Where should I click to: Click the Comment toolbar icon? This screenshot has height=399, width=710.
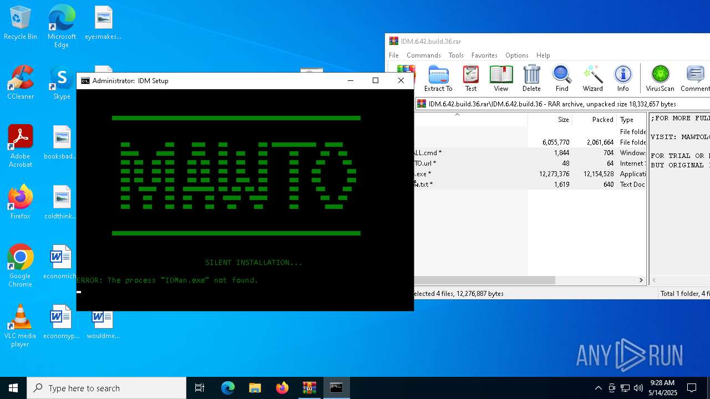pyautogui.click(x=695, y=78)
